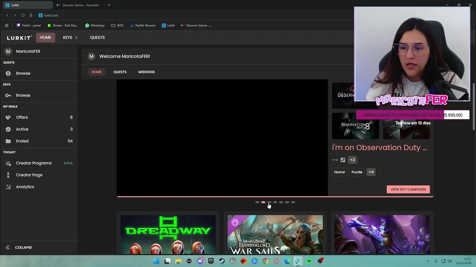Open the Stream - Kick Dashboard bookmark
The width and height of the screenshot is (476, 267).
click(x=63, y=26)
